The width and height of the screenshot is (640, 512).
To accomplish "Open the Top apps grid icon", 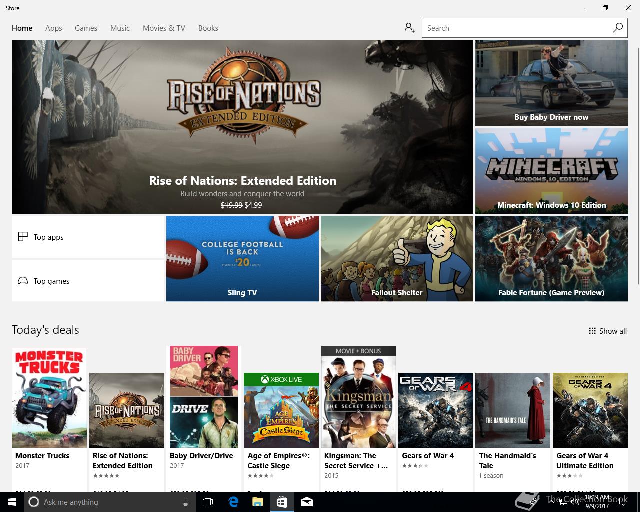I will [23, 237].
